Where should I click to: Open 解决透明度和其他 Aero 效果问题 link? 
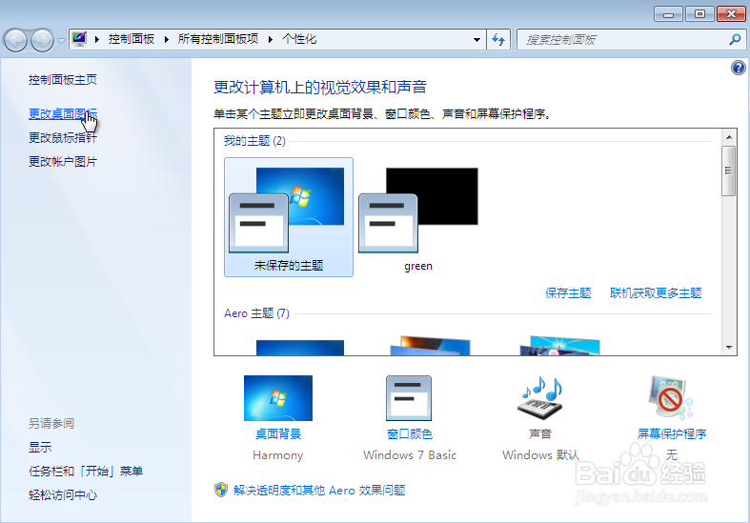(x=319, y=491)
